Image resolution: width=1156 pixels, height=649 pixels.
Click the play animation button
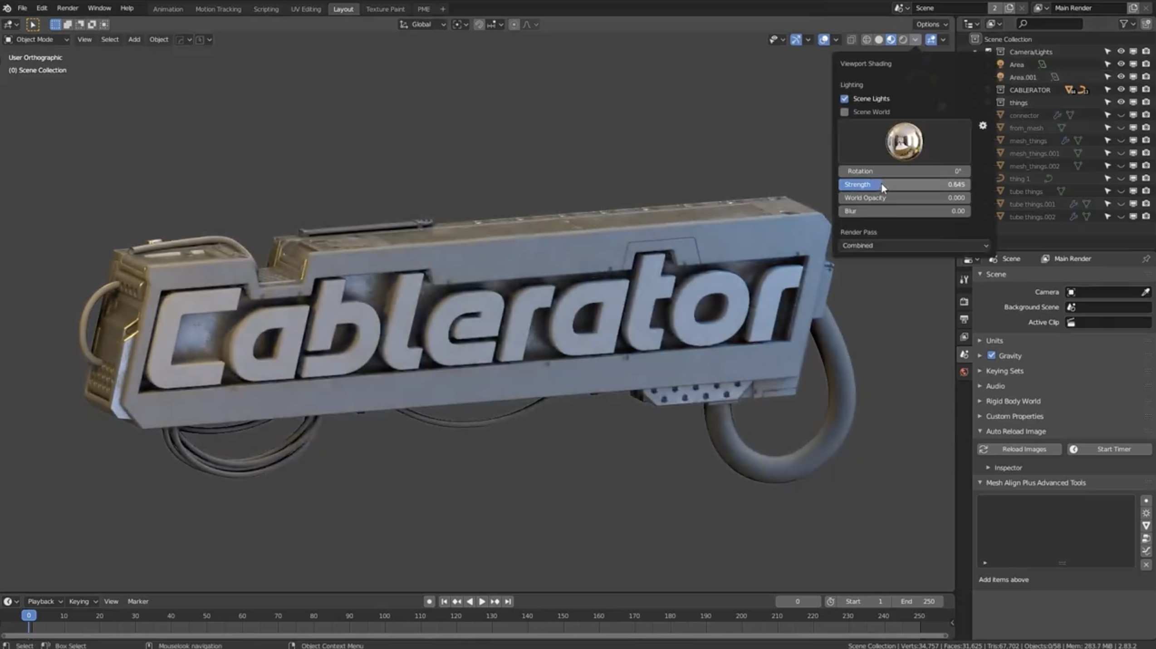point(482,601)
